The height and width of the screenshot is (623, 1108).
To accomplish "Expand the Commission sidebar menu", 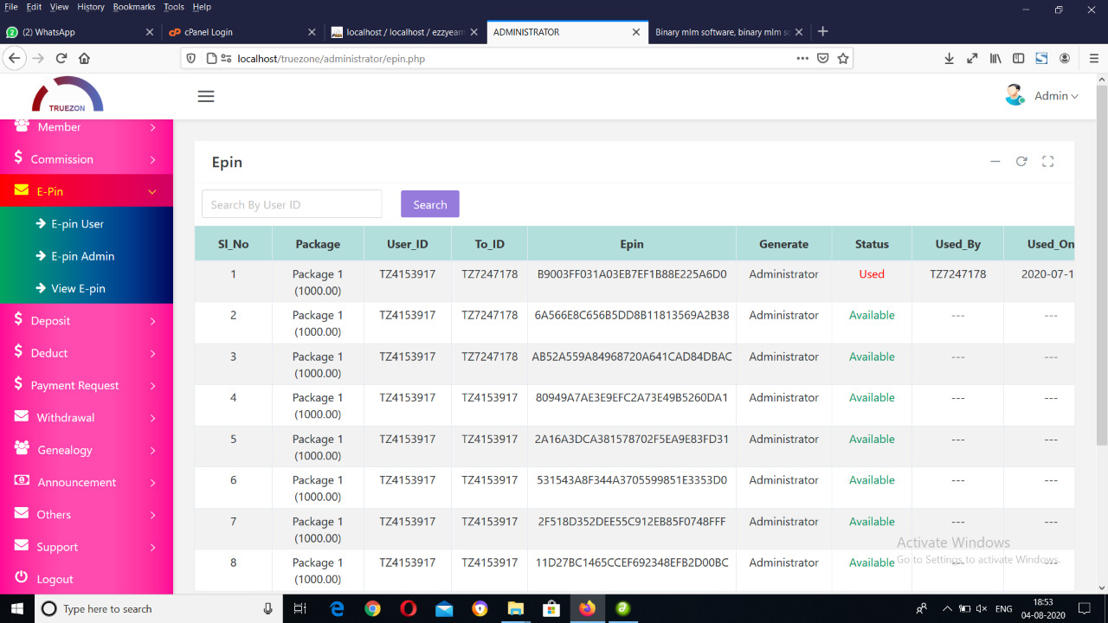I will click(x=87, y=159).
